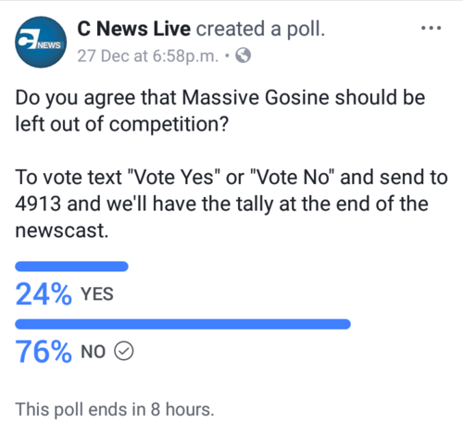Select the YES option label
Viewport: 463px width, 435px height.
pyautogui.click(x=97, y=294)
